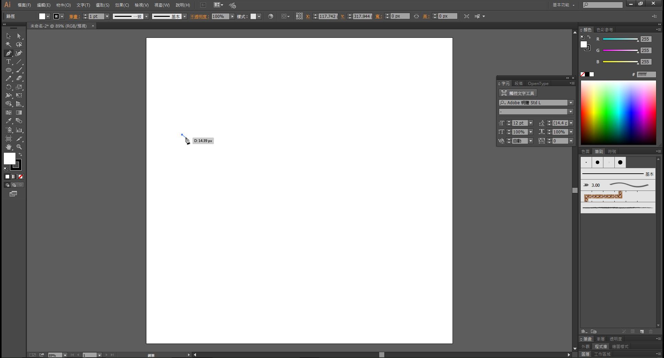Activate the Zoom magnifier tool
Screen dimensions: 664x358
click(x=19, y=147)
